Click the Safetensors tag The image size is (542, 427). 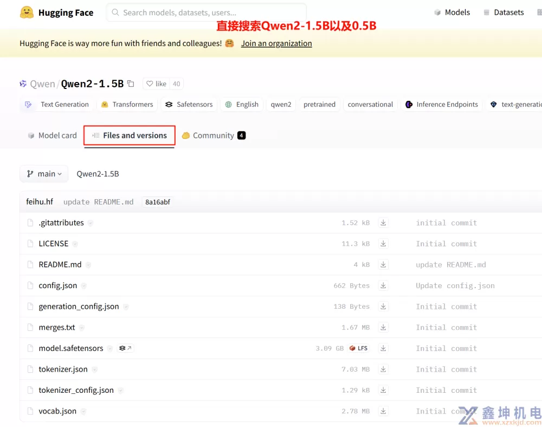point(189,105)
